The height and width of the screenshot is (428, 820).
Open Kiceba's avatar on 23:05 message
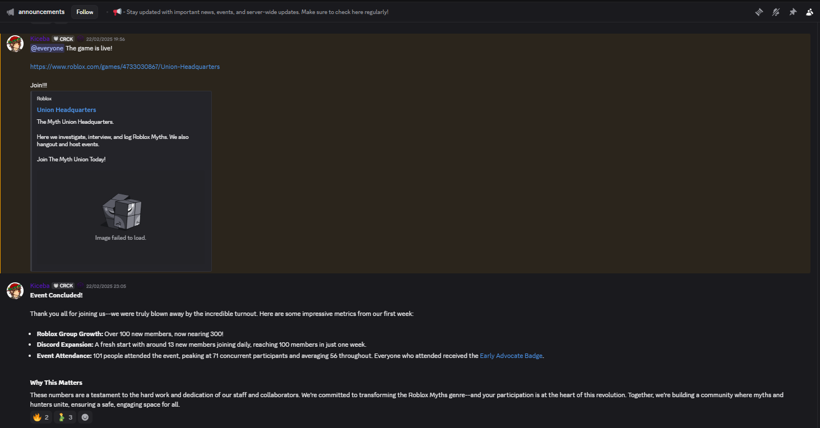coord(15,290)
